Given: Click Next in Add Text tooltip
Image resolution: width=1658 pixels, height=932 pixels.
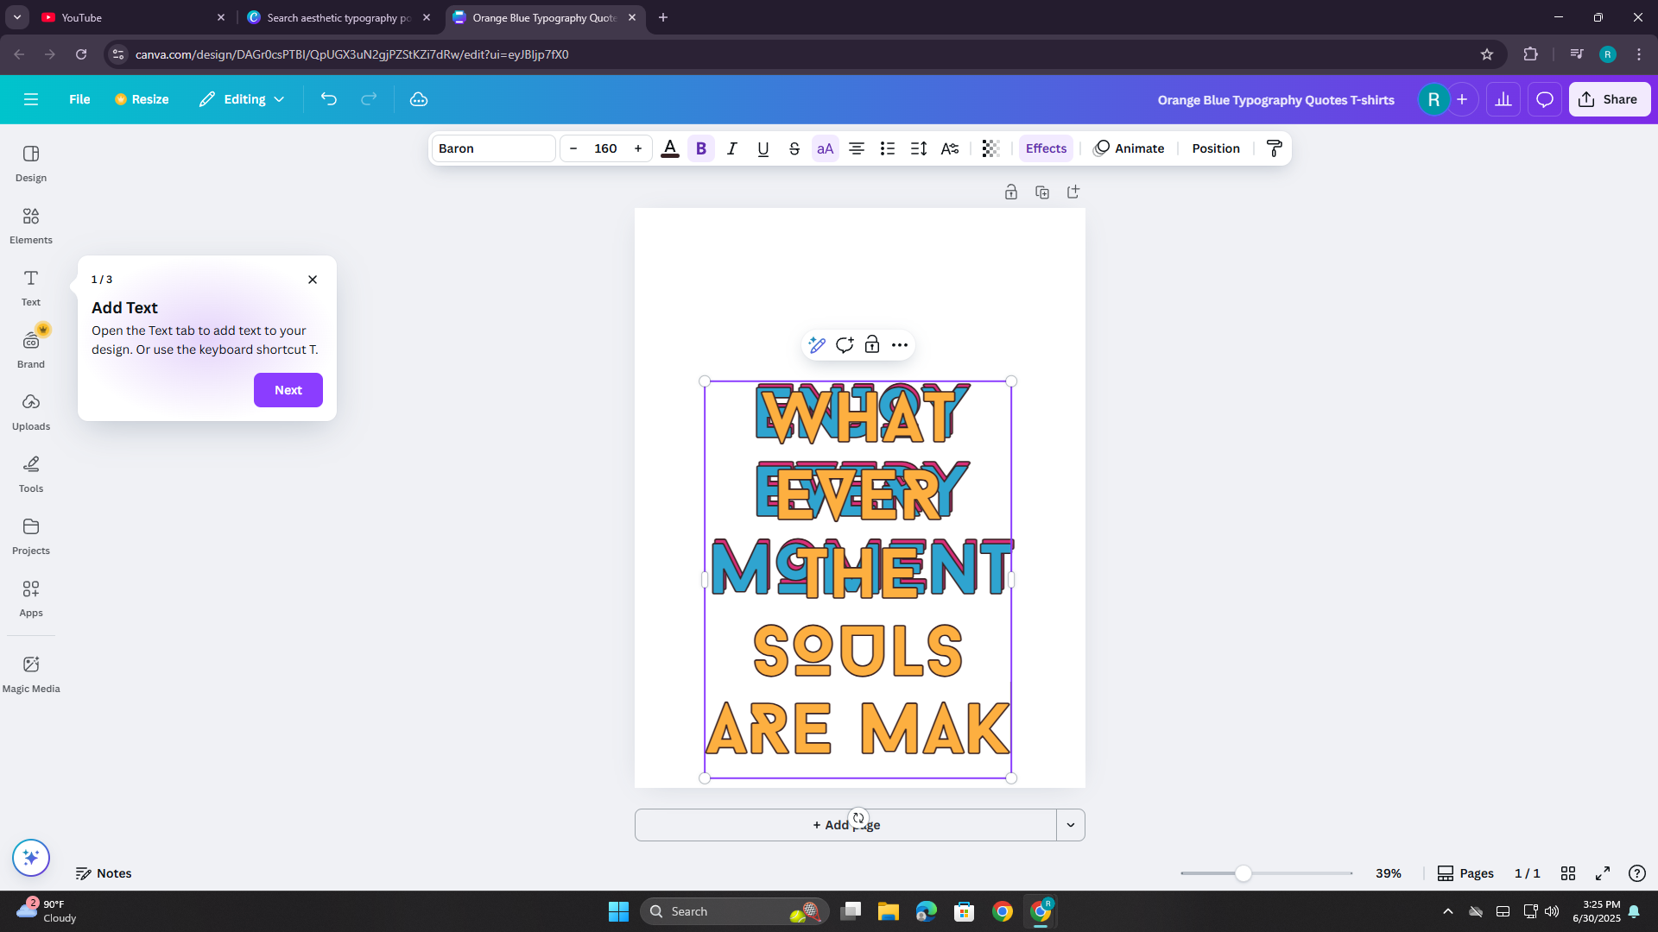Looking at the screenshot, I should coord(288,390).
